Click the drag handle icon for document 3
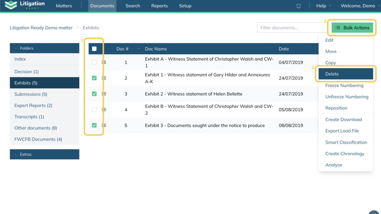Viewport: 381px width, 214px height. click(x=104, y=94)
